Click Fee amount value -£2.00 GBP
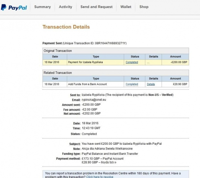 click(89, 110)
